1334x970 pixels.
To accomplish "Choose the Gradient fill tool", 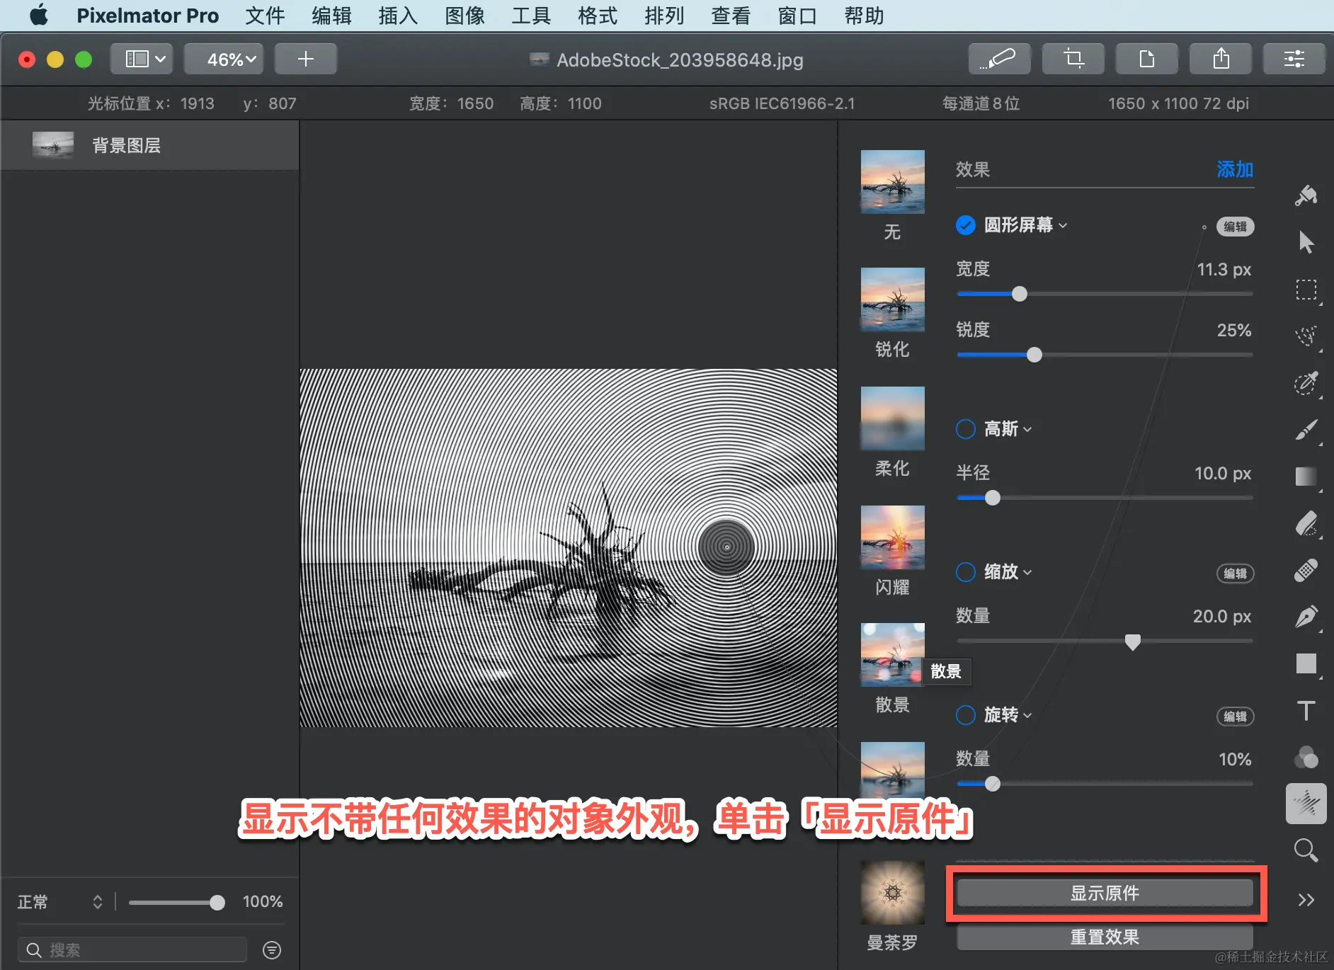I will (1306, 477).
